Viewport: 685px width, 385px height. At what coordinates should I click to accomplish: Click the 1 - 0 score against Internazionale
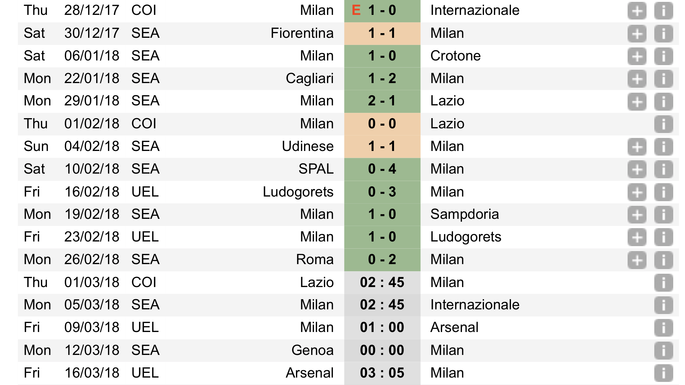382,10
